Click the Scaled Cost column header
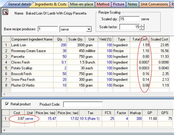The image size is (174, 135). [159, 39]
